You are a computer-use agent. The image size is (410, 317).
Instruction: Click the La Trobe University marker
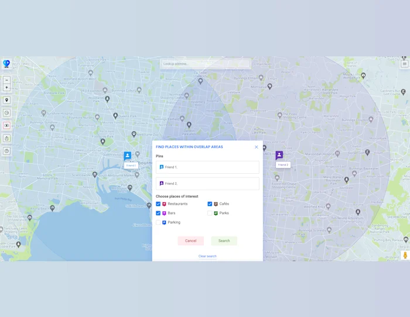click(200, 81)
